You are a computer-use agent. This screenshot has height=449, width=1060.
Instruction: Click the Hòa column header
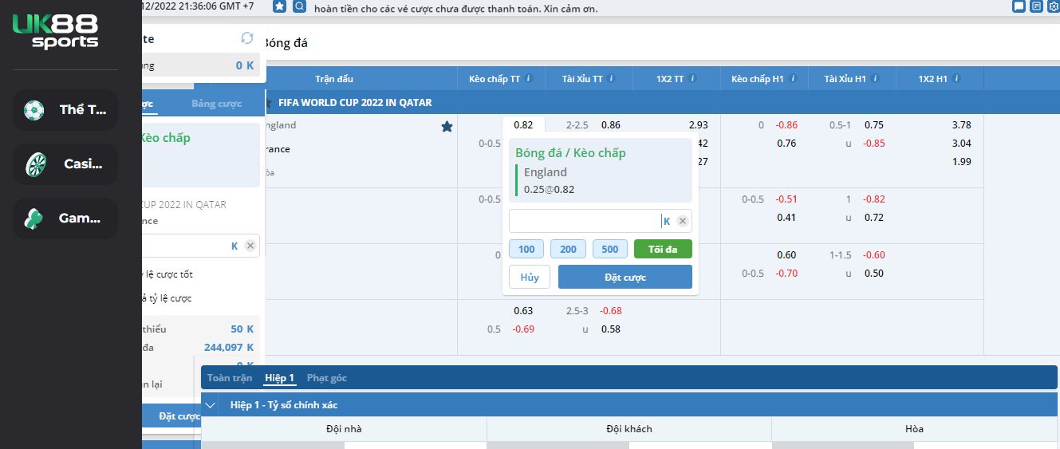click(915, 428)
